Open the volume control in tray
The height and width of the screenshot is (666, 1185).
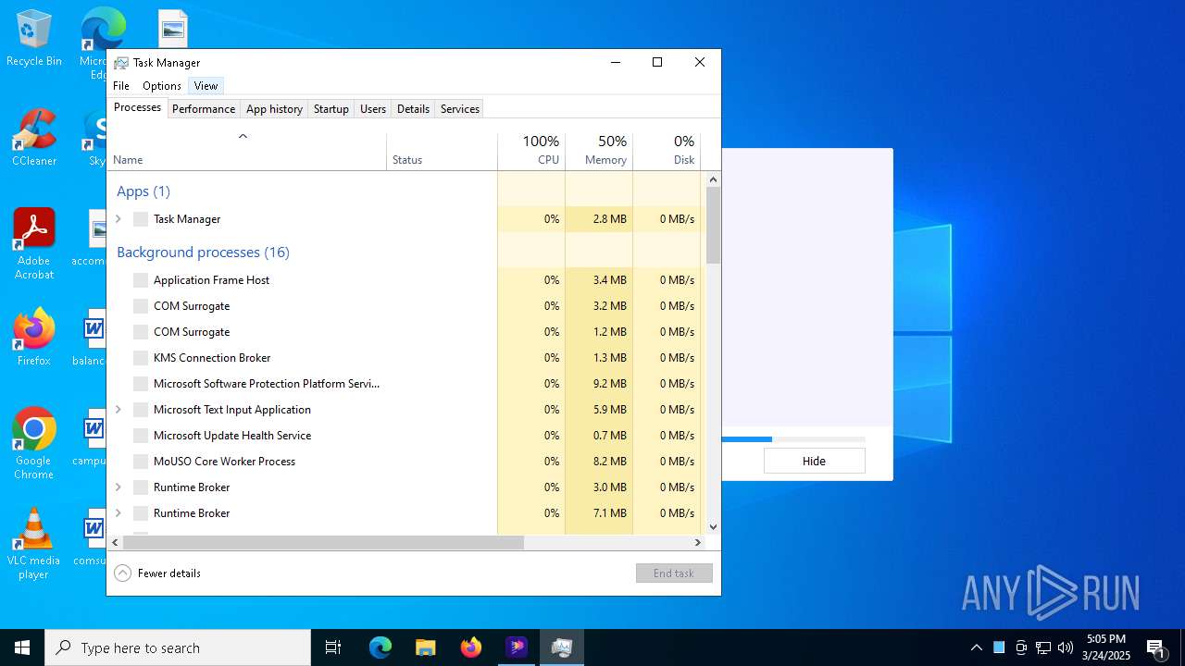pyautogui.click(x=1066, y=647)
